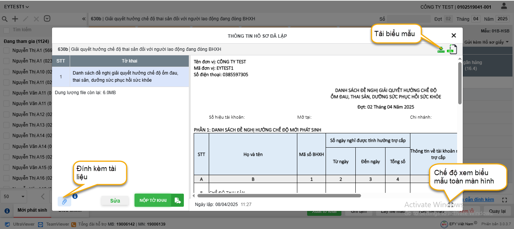Click the green download form icon
This screenshot has width=514, height=229.
pyautogui.click(x=441, y=49)
